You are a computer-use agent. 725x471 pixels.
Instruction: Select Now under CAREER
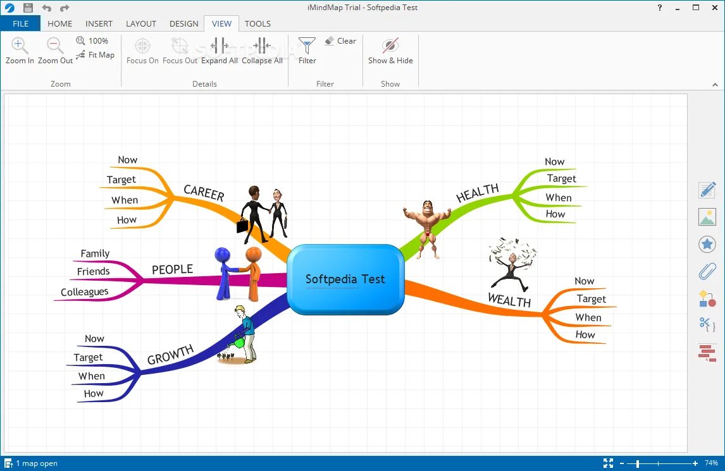click(128, 160)
